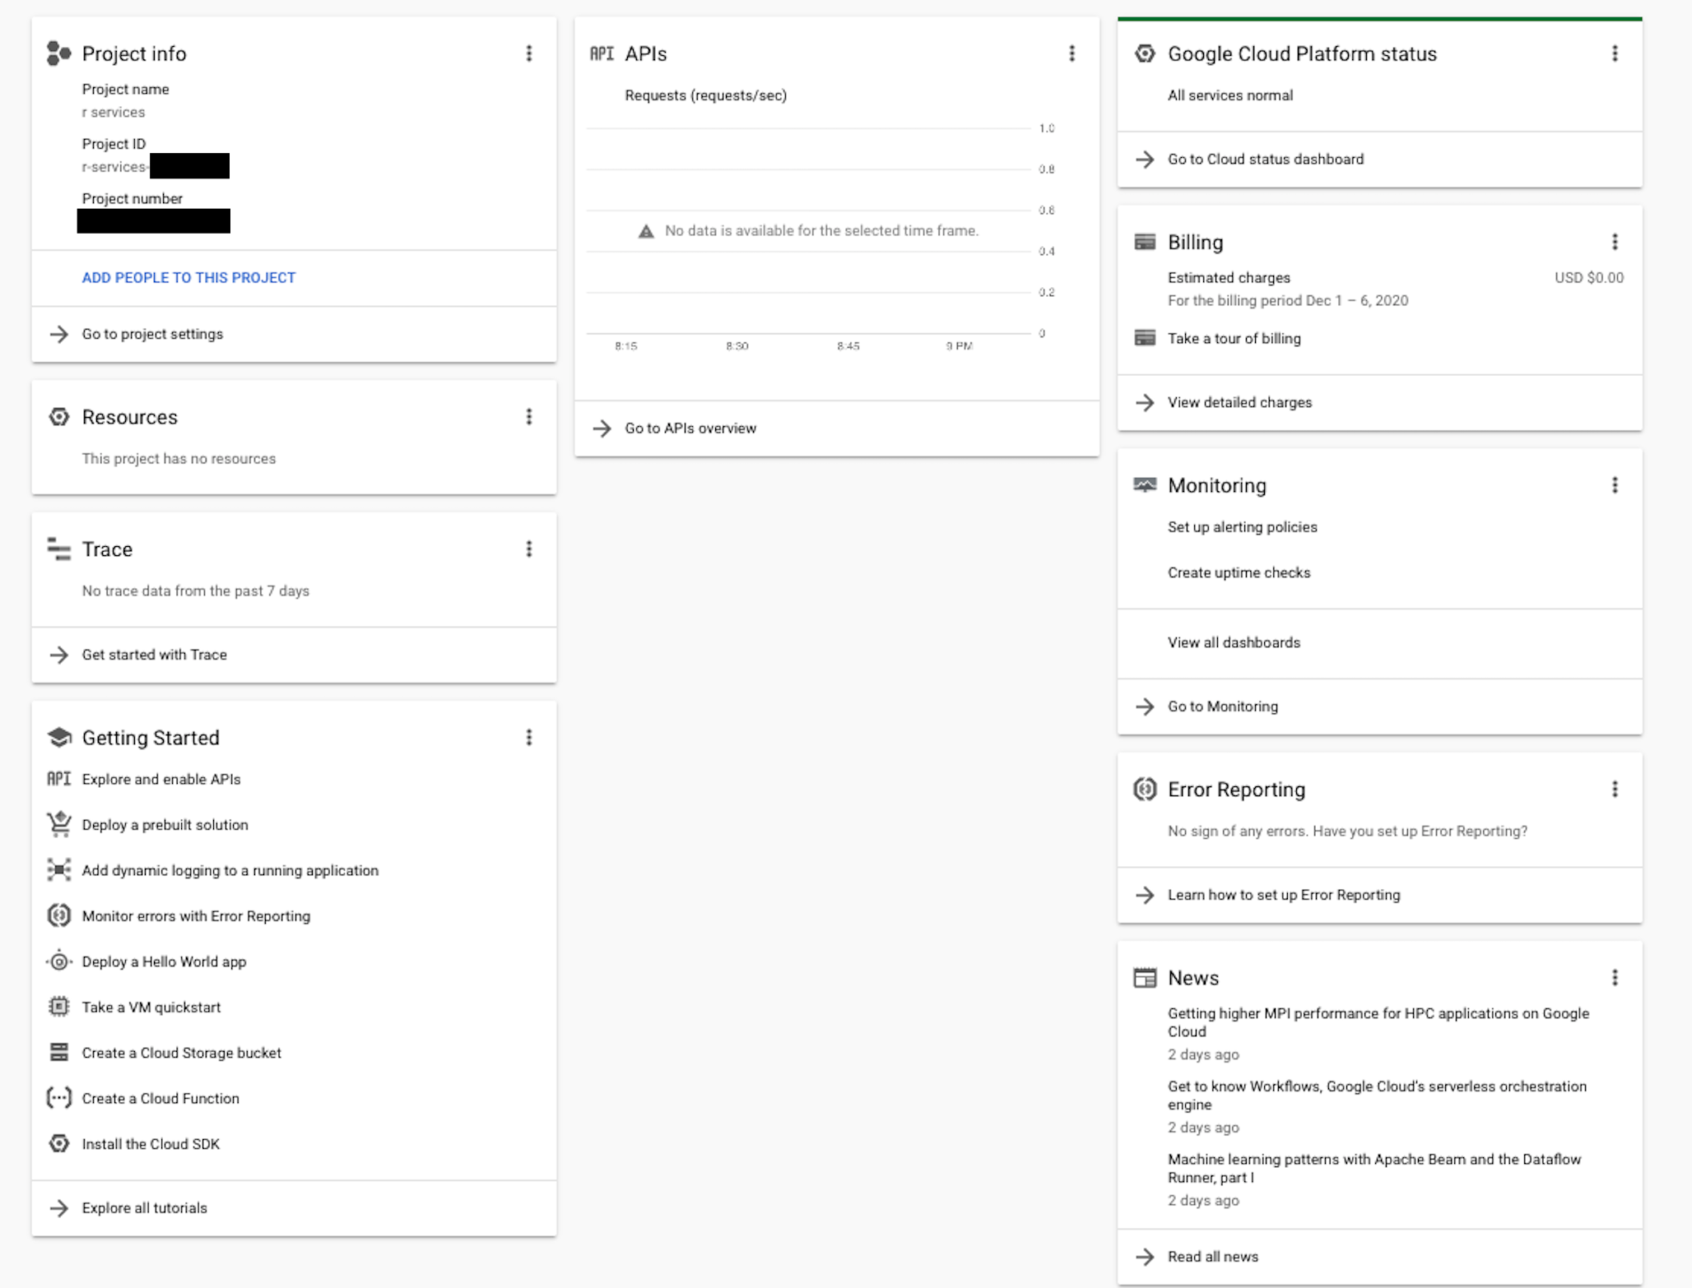The height and width of the screenshot is (1288, 1692).
Task: Click the Trace card icon
Action: [58, 549]
